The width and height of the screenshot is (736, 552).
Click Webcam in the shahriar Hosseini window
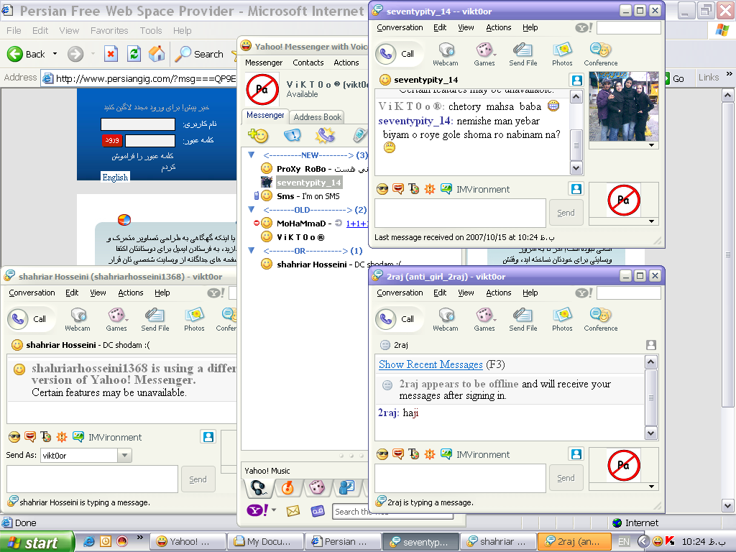pyautogui.click(x=78, y=320)
